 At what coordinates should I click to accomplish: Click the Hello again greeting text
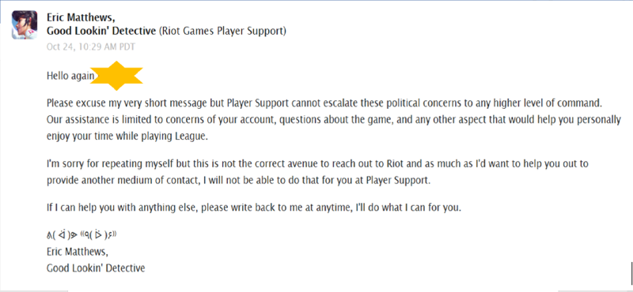click(70, 76)
